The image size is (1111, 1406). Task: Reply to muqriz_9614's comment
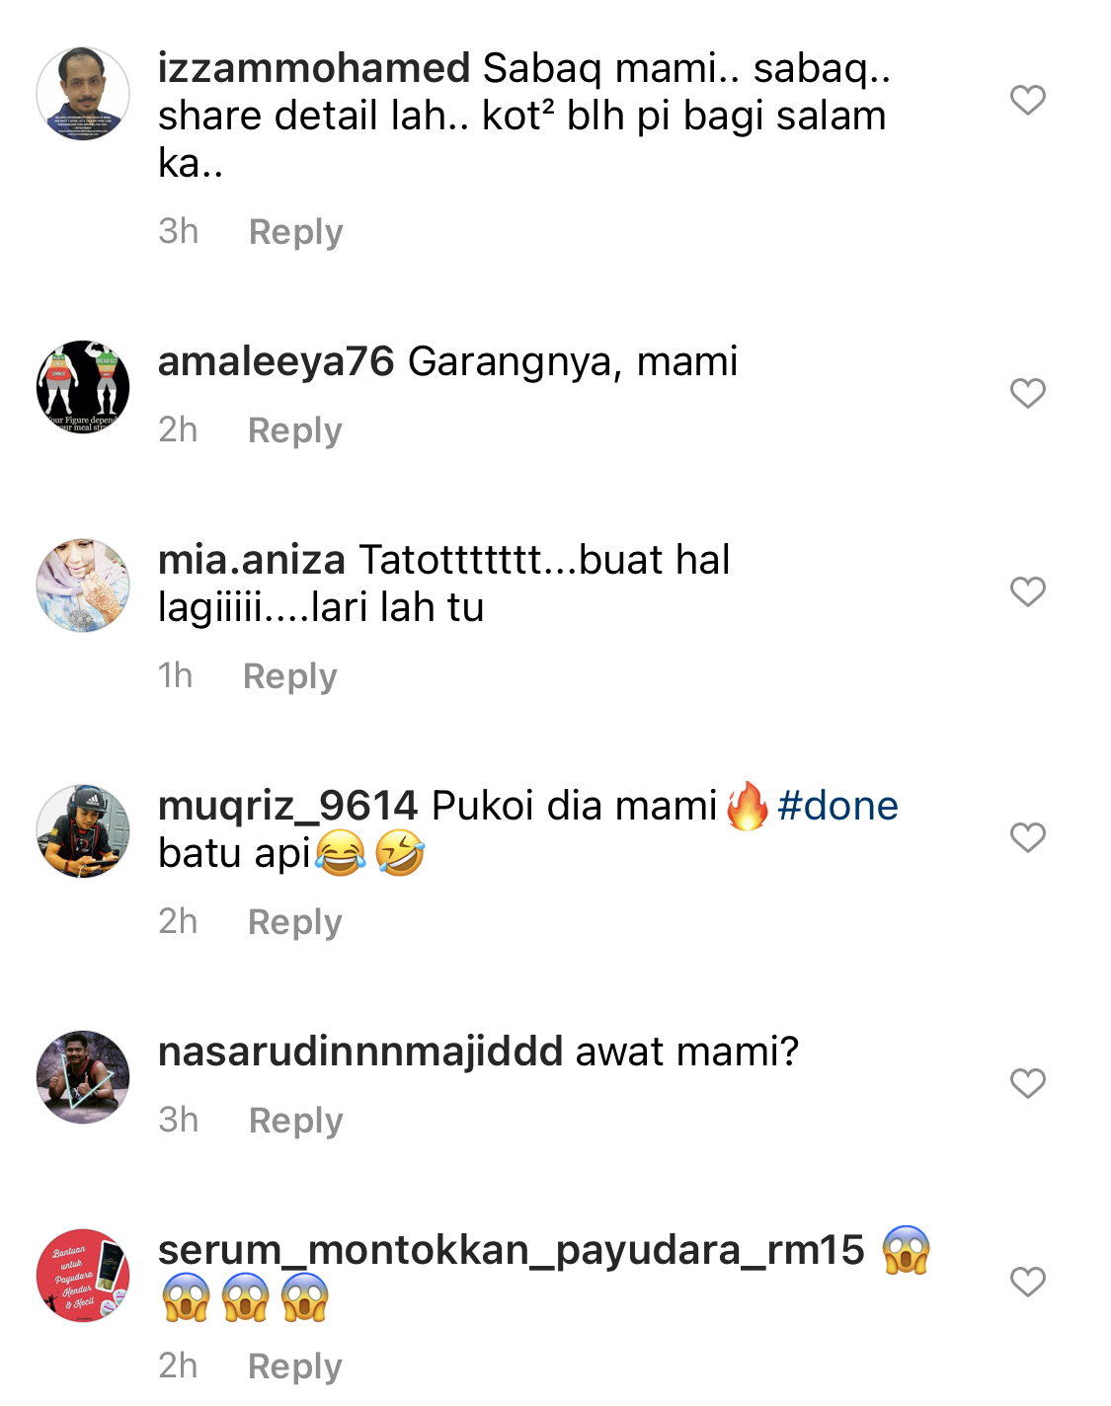click(x=294, y=922)
